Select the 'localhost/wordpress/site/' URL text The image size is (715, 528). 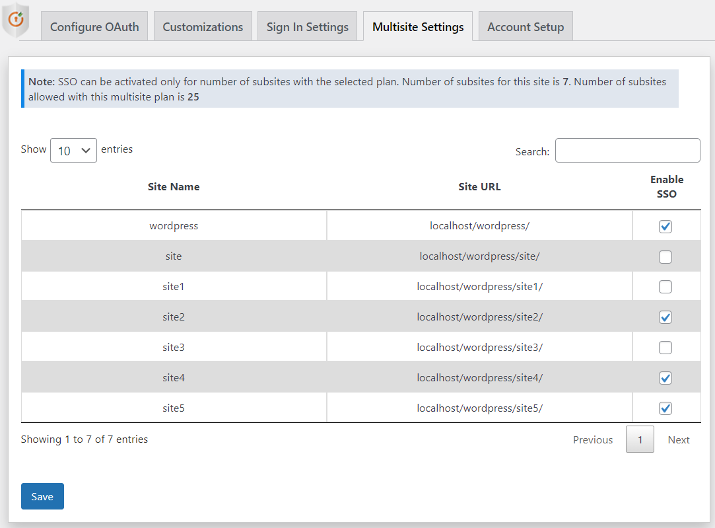pos(479,256)
